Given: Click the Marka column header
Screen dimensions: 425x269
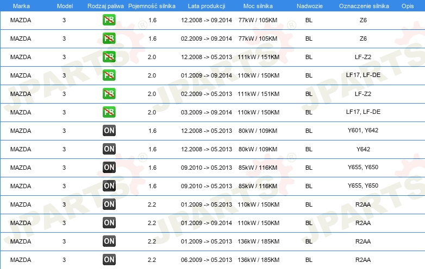Looking at the screenshot, I should point(21,6).
